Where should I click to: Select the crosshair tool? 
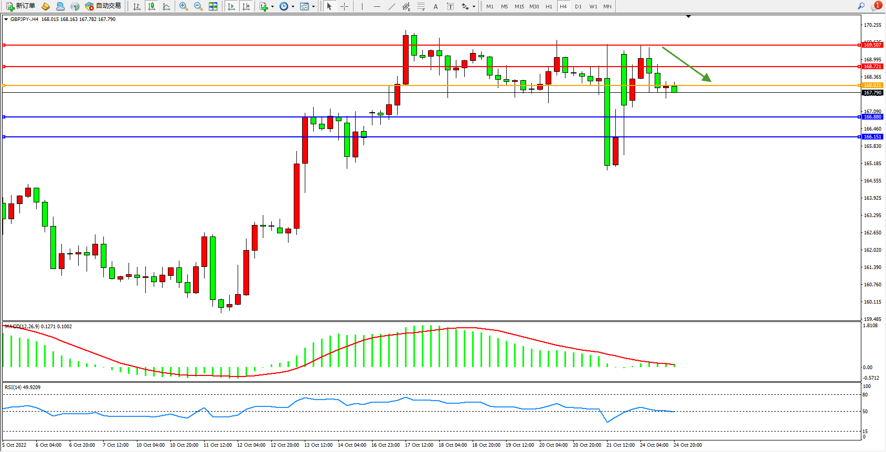click(344, 6)
